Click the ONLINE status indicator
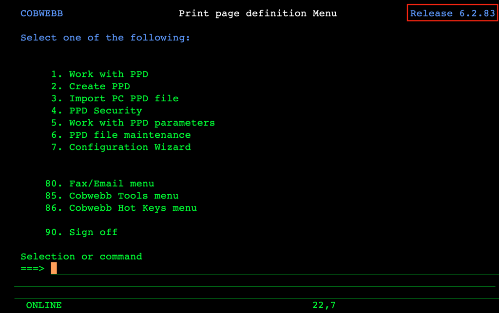The image size is (499, 313). pyautogui.click(x=44, y=305)
